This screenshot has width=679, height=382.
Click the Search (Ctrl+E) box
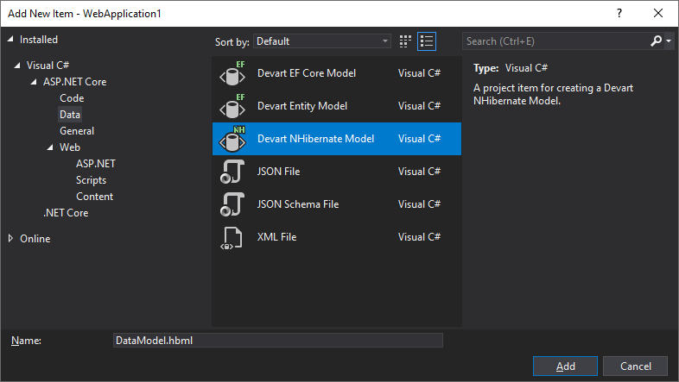point(555,41)
